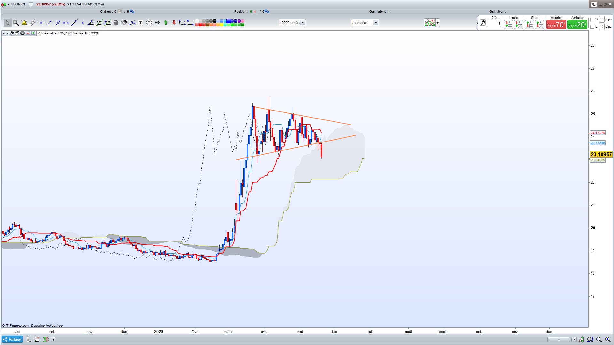Open the add indicator chart icon
614x345 pixels.
pyautogui.click(x=430, y=23)
